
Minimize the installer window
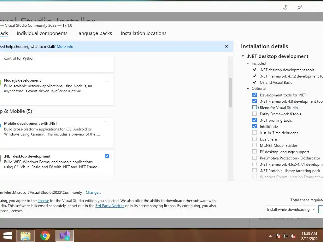click(314, 7)
